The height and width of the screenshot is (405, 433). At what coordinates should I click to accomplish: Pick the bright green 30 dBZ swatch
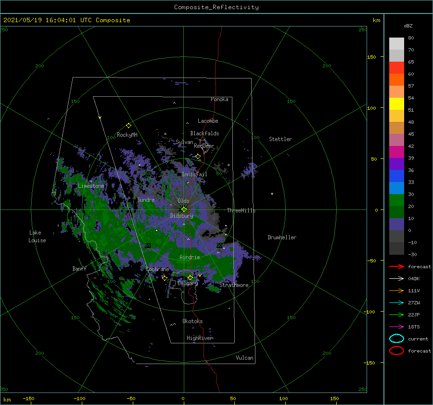tap(396, 200)
